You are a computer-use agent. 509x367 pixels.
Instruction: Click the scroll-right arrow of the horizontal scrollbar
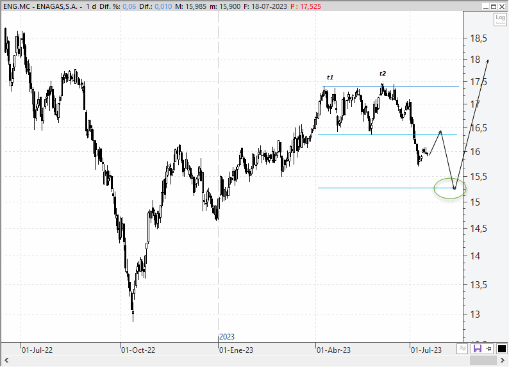click(x=502, y=360)
